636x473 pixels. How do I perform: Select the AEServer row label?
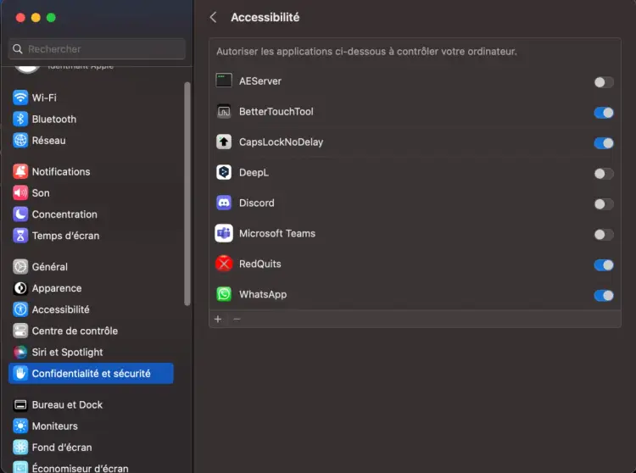pyautogui.click(x=260, y=81)
